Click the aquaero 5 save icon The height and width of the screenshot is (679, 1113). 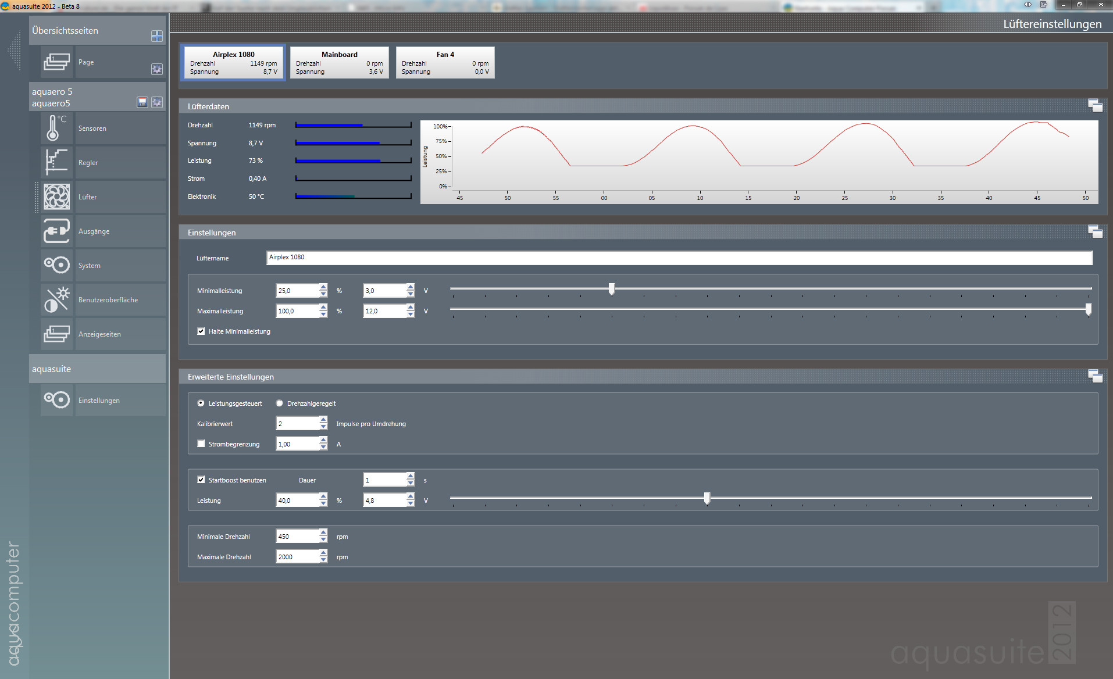point(142,102)
